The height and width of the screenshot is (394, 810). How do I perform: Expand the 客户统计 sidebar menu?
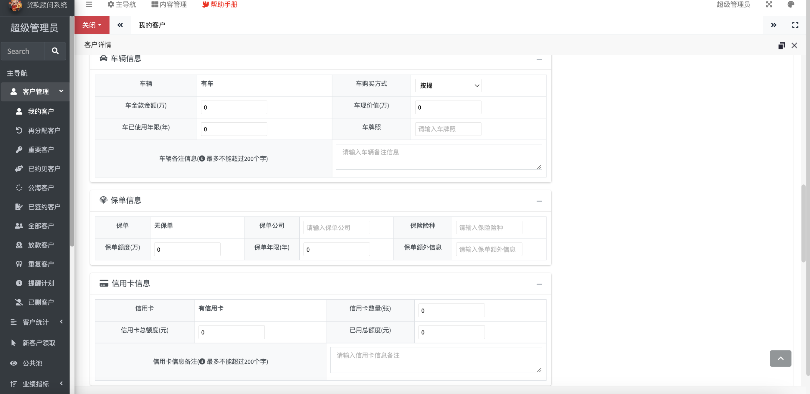35,322
